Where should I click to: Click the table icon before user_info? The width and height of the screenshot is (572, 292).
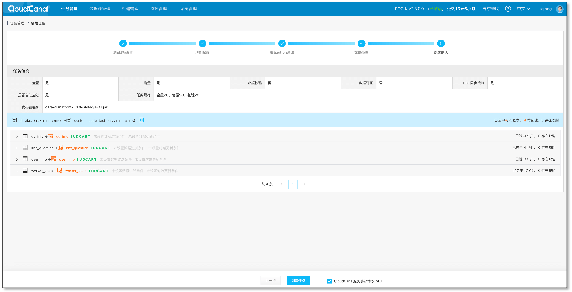25,159
